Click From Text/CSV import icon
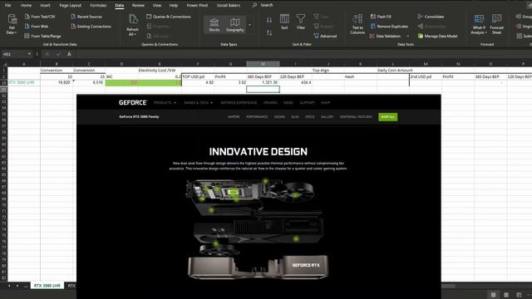 [x=27, y=17]
